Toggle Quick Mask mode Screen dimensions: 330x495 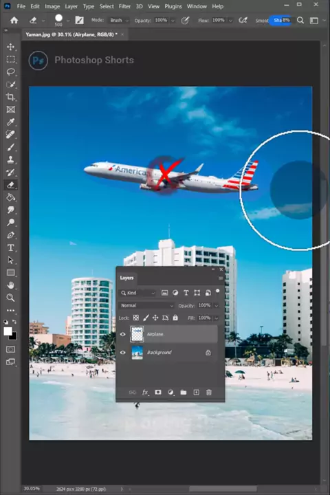(11, 349)
